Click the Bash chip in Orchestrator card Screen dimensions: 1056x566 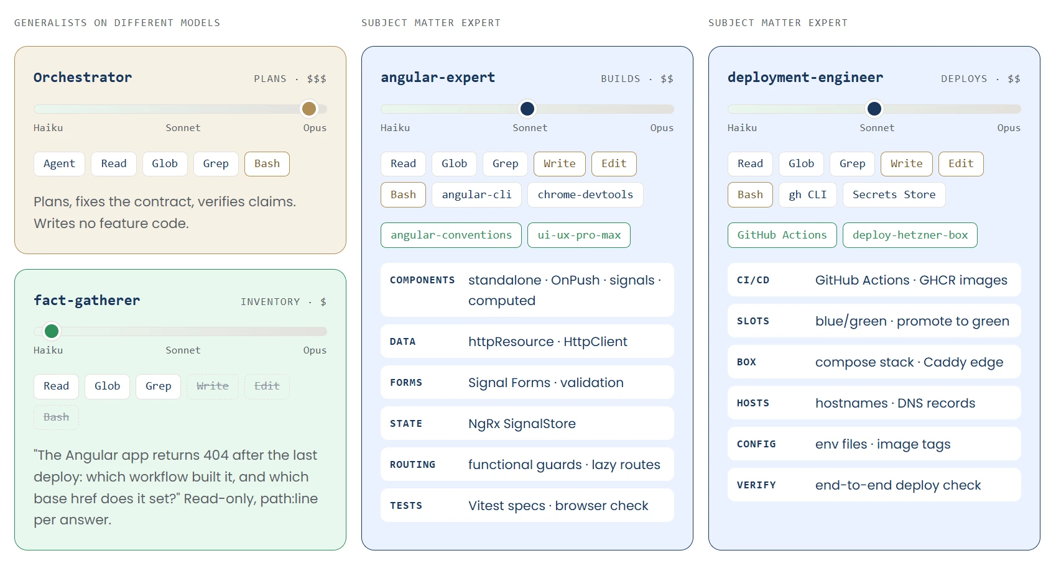[x=267, y=164]
